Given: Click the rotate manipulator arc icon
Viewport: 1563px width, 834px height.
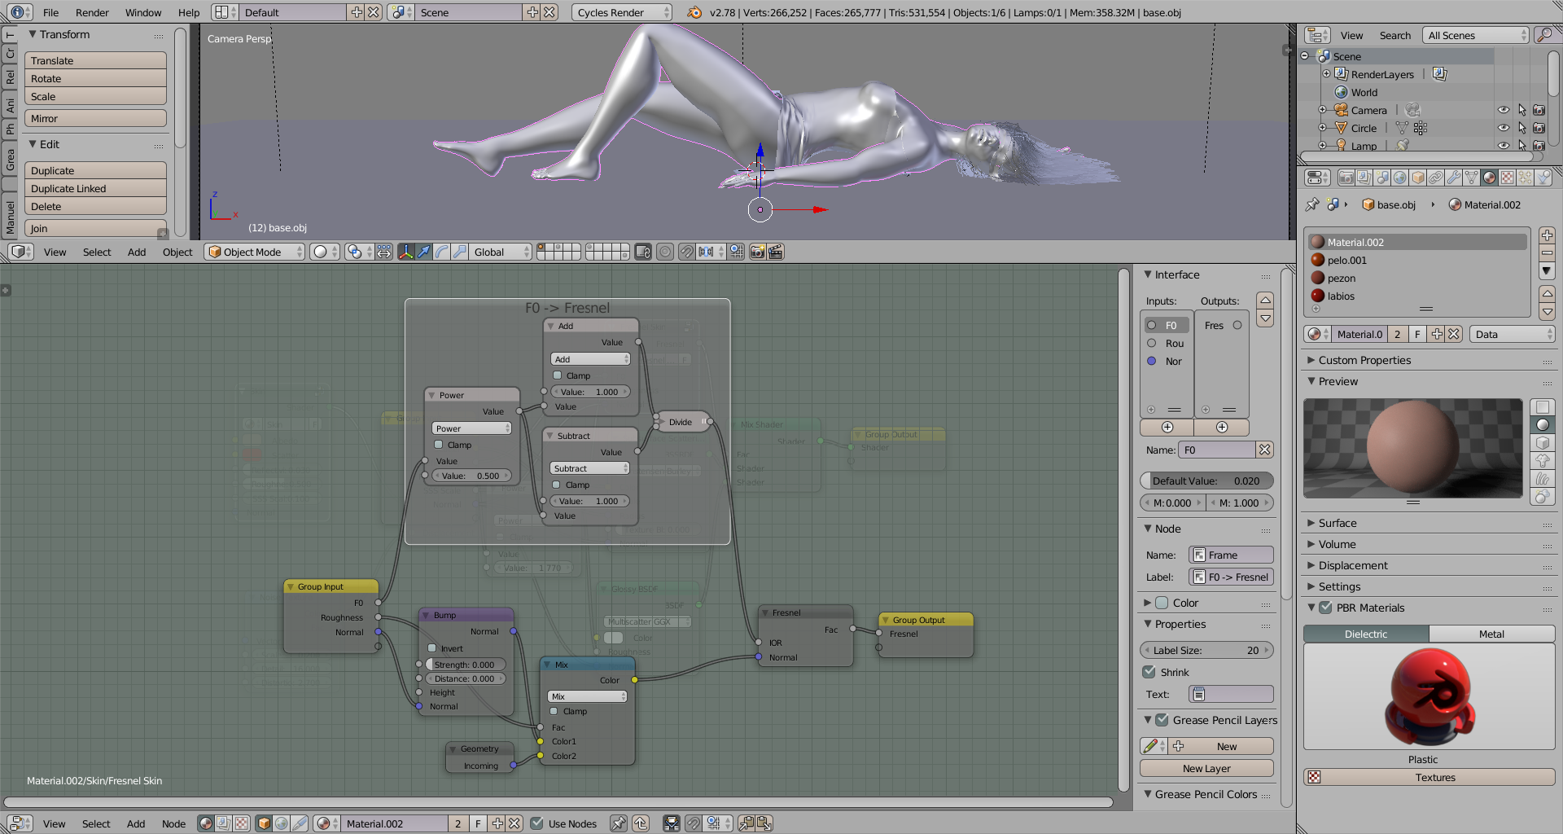Looking at the screenshot, I should tap(442, 252).
